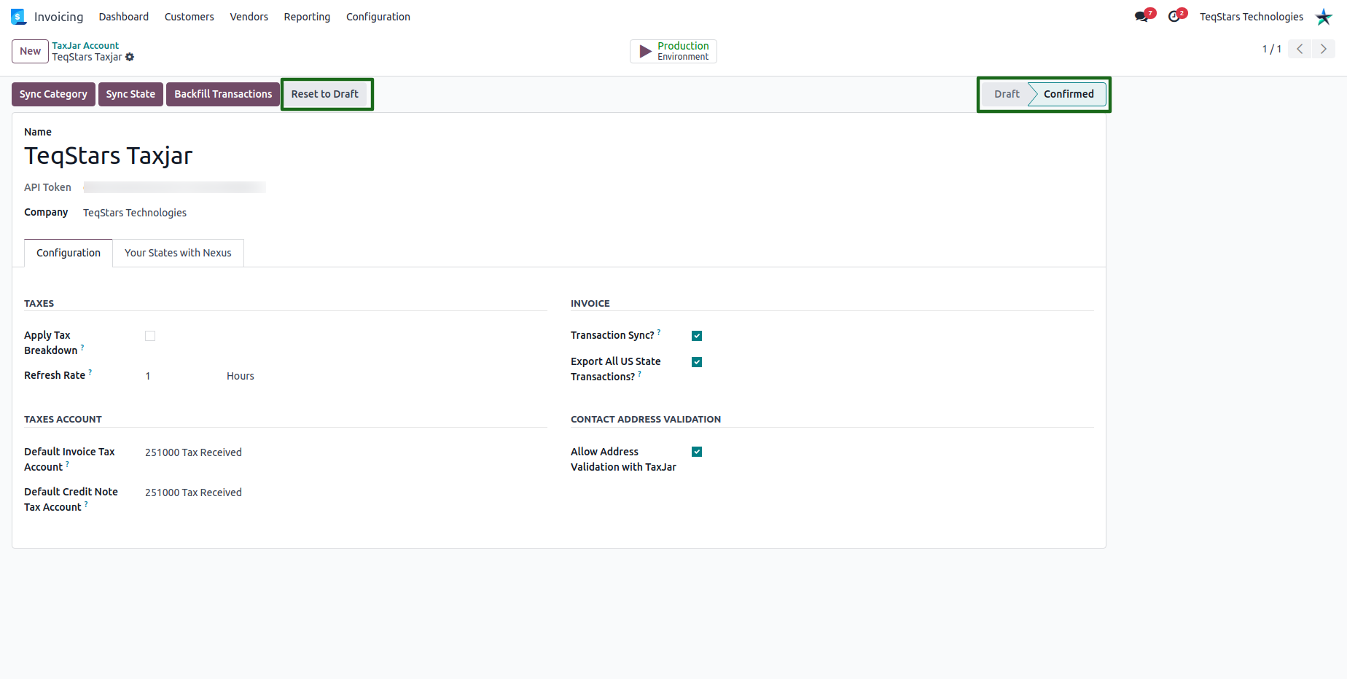This screenshot has height=679, width=1347.
Task: Open the conversations chat icon
Action: click(1142, 17)
